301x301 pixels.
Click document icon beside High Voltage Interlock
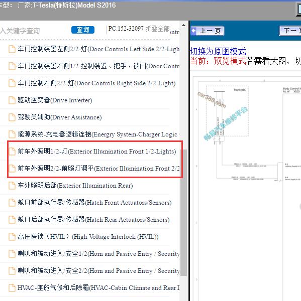[12, 237]
